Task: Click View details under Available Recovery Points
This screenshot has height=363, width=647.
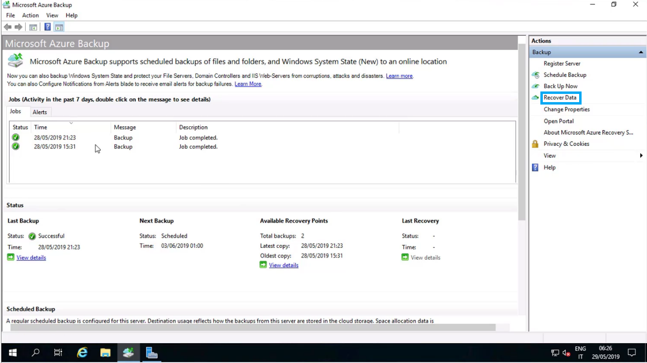Action: tap(284, 265)
